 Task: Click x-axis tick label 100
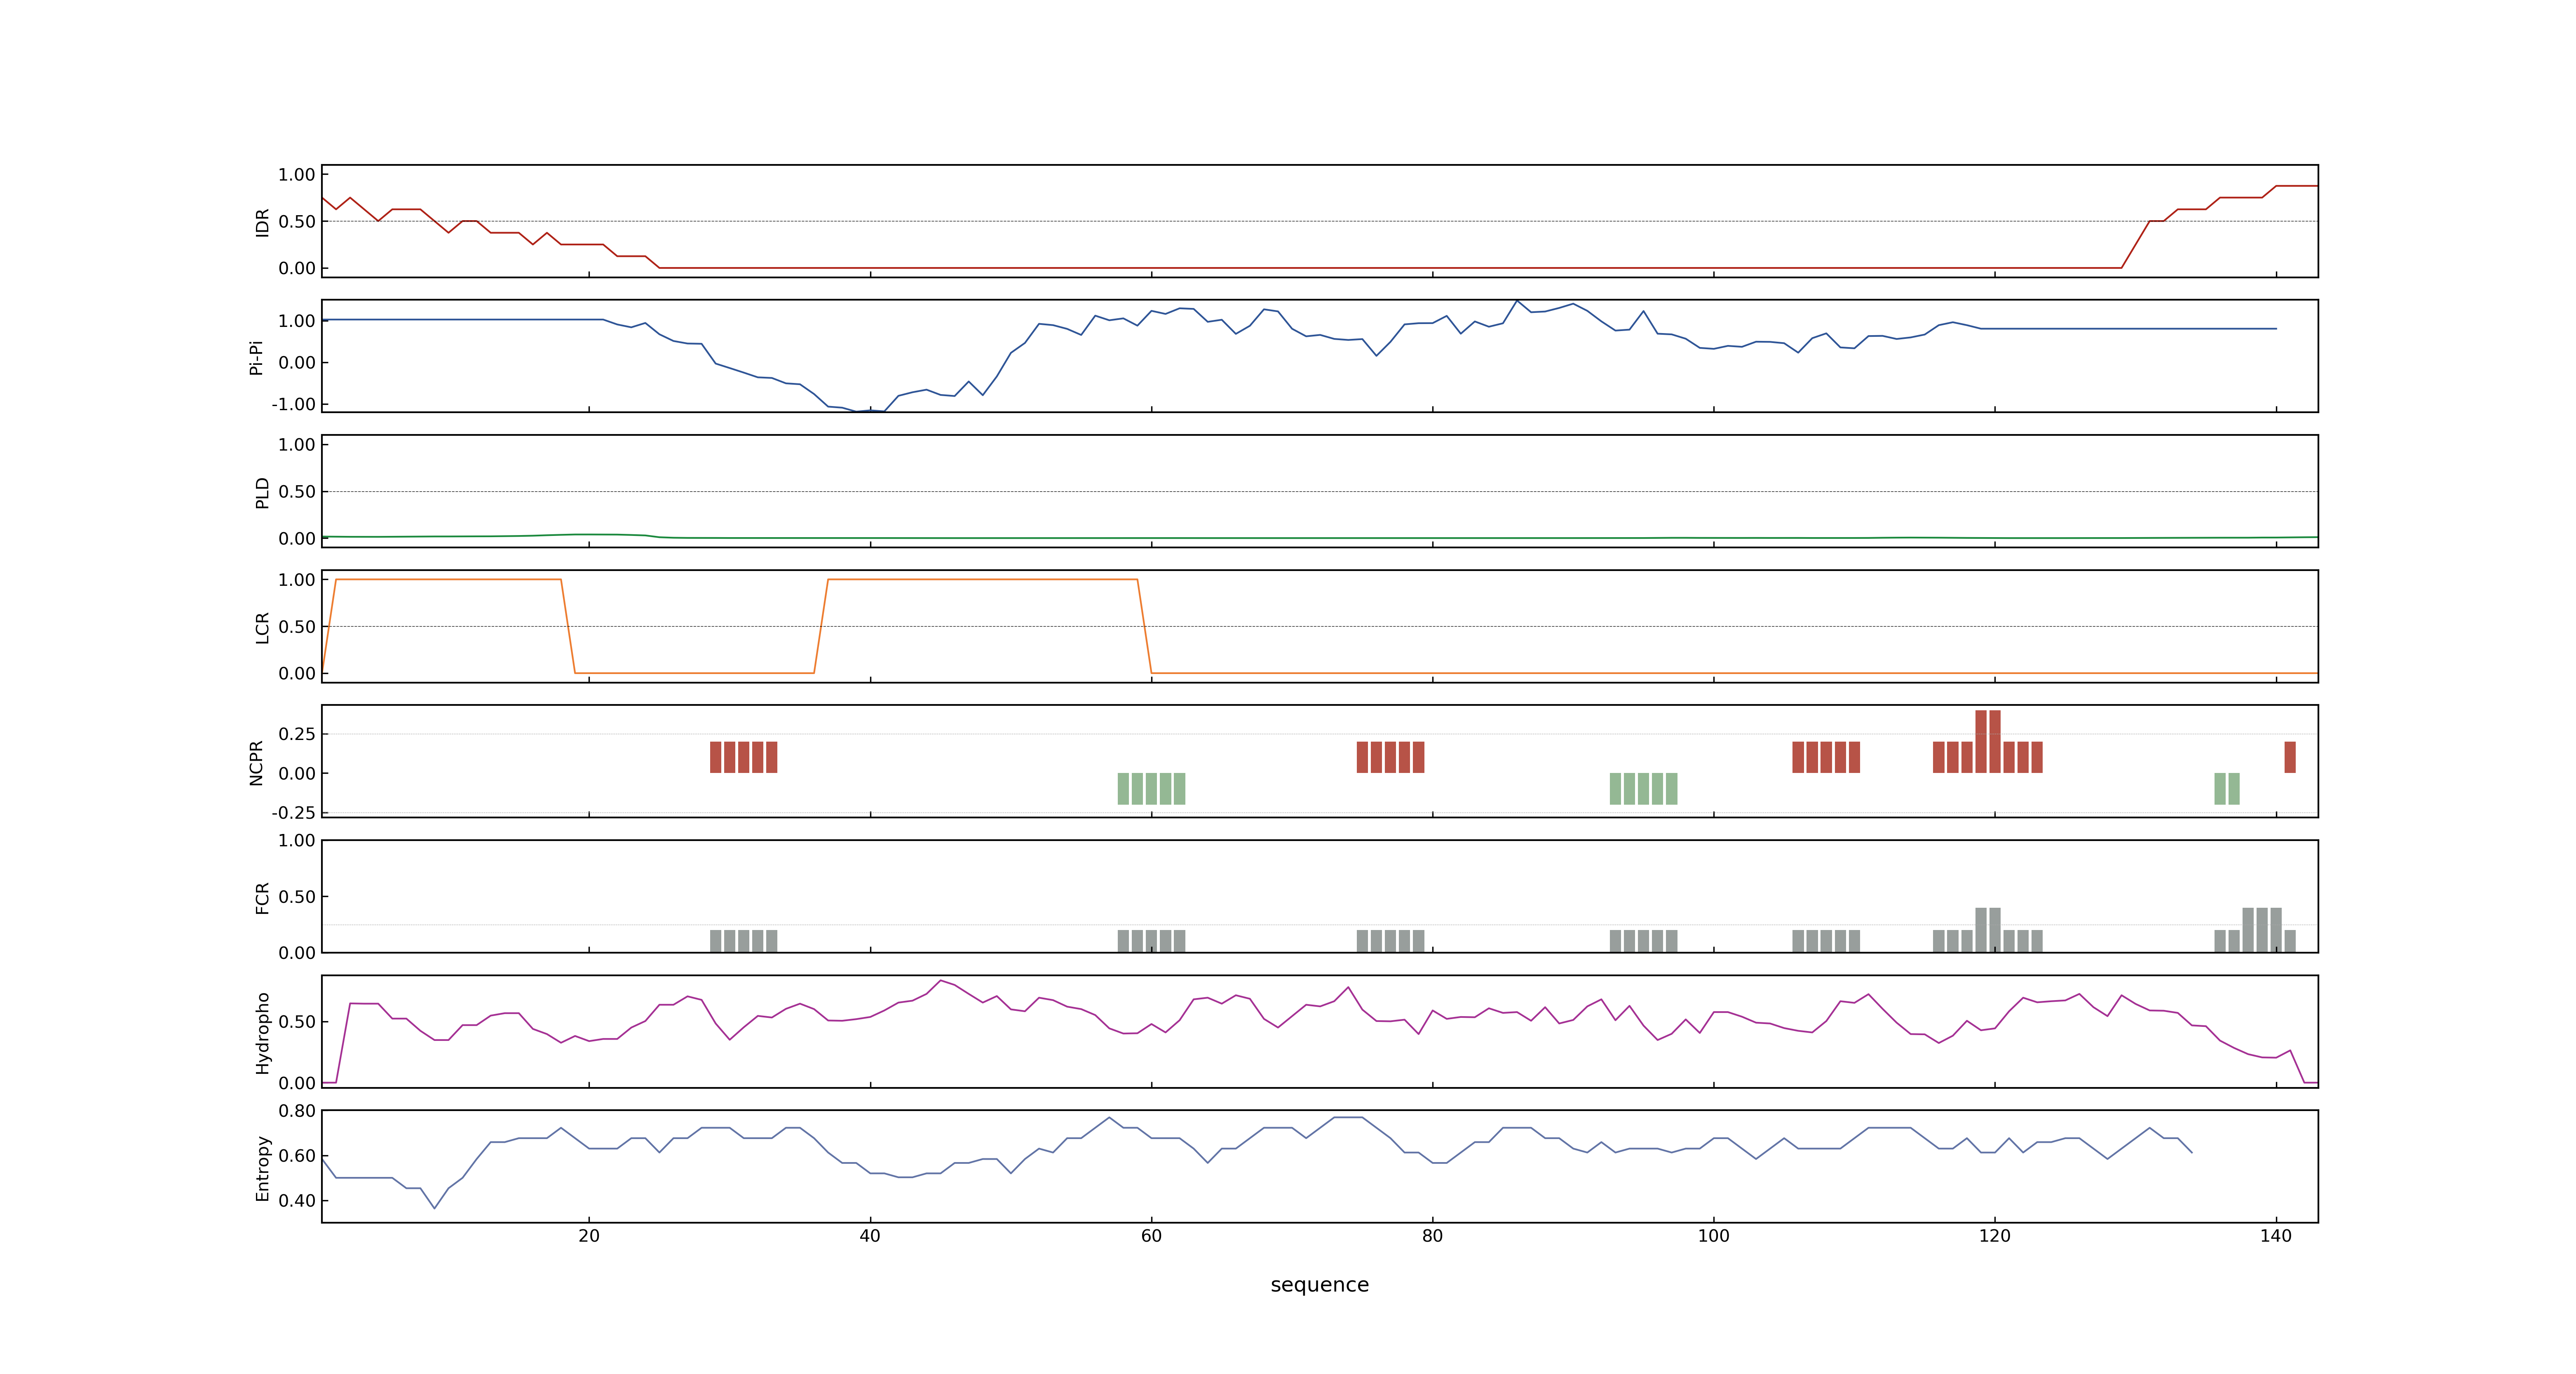1713,1236
